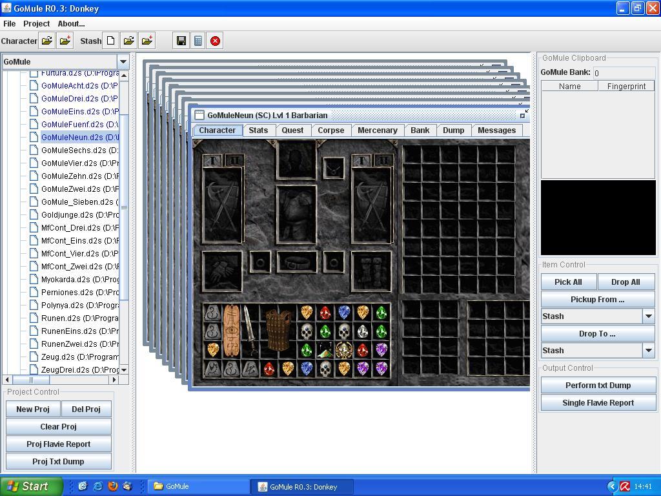Pick the white diamond gem in the inventory

coord(363,332)
